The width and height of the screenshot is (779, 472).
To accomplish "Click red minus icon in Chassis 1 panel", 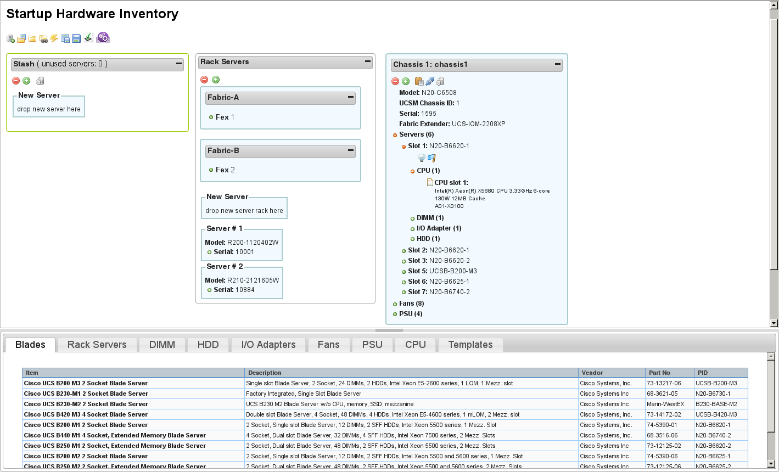I will [395, 81].
